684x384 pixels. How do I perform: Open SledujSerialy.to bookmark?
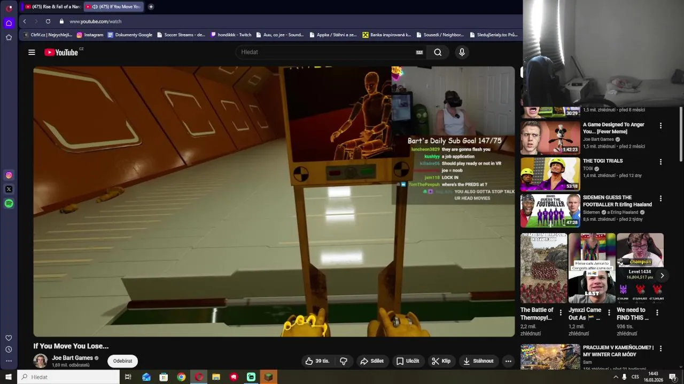point(493,35)
